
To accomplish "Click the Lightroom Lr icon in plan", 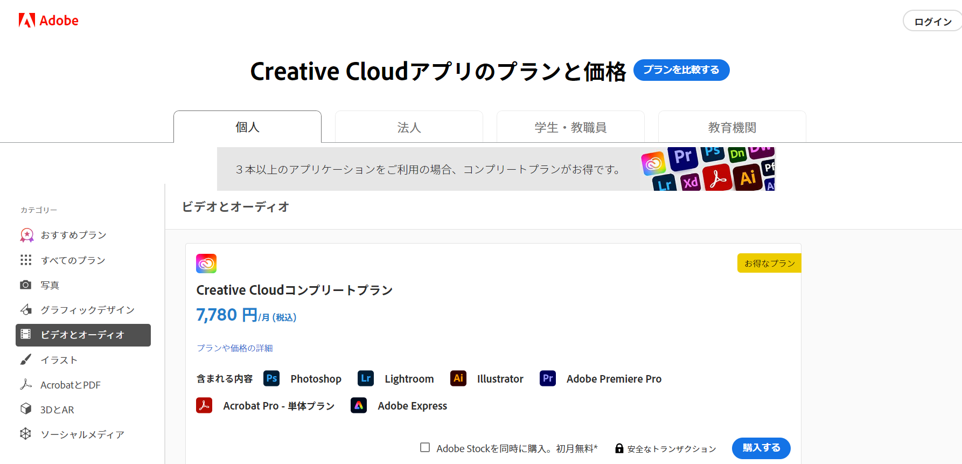I will tap(366, 378).
